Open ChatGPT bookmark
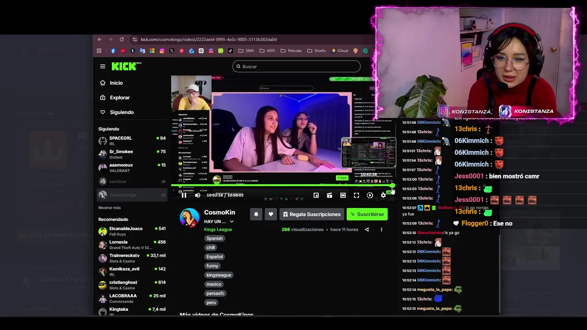The width and height of the screenshot is (587, 330). click(x=201, y=51)
